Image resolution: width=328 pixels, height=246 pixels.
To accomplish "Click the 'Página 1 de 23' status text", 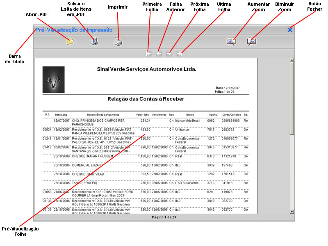I will tap(164, 217).
